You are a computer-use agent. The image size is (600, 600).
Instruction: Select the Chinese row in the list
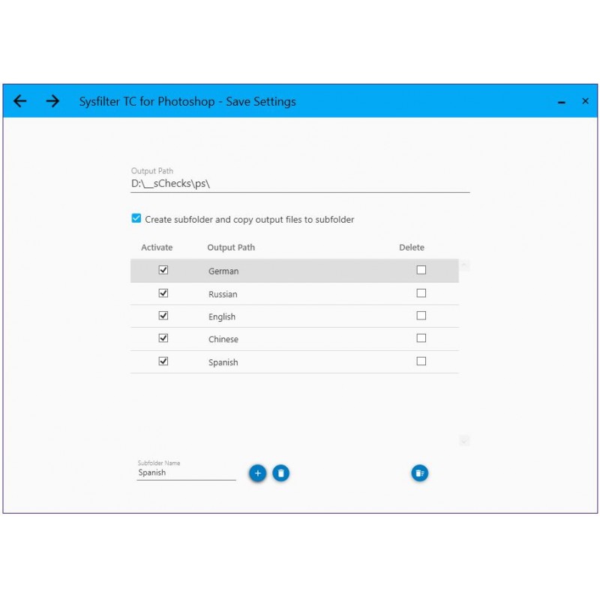[x=295, y=339]
